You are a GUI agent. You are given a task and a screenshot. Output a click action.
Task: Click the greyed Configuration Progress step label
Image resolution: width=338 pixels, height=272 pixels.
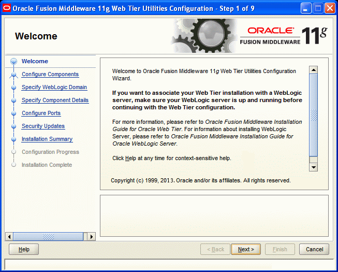click(50, 152)
